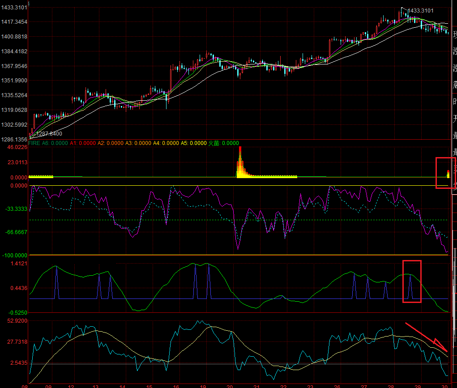This screenshot has width=457, height=388.
Task: Click the 1417.3454 price axis label
Action: tap(14, 22)
